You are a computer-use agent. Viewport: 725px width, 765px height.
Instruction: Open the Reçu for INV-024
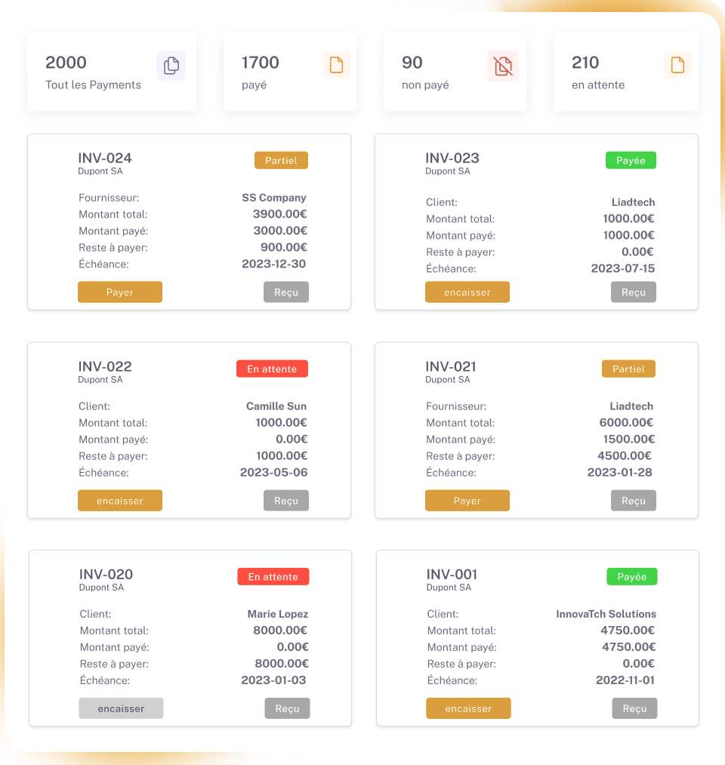tap(286, 292)
